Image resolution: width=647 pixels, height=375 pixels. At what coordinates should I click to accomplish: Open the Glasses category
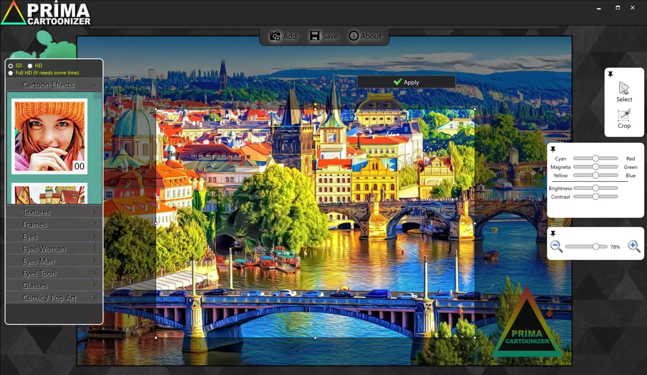[x=54, y=285]
